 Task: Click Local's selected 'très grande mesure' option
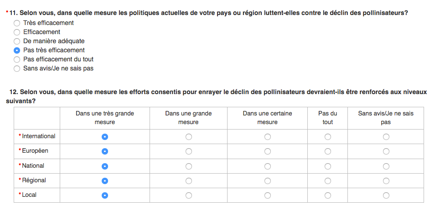coord(105,195)
